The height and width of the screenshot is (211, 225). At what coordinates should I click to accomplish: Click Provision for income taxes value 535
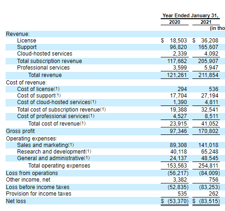182,194
